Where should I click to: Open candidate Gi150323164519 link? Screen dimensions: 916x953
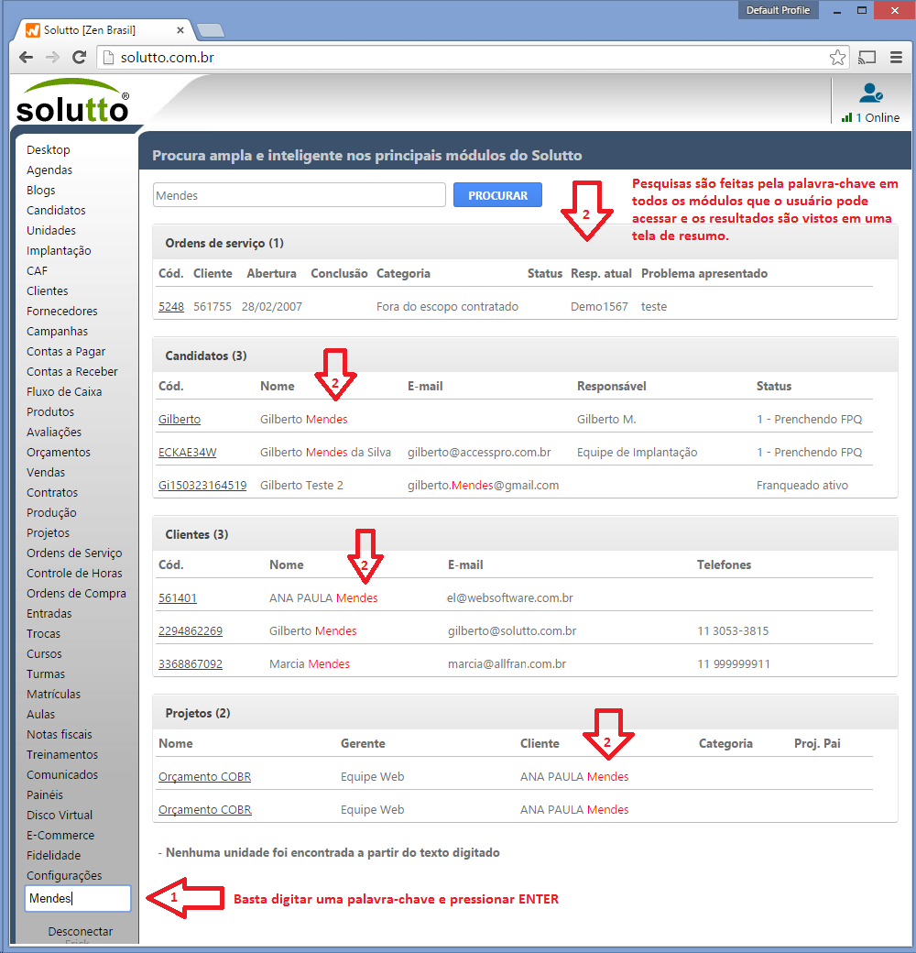pyautogui.click(x=202, y=485)
